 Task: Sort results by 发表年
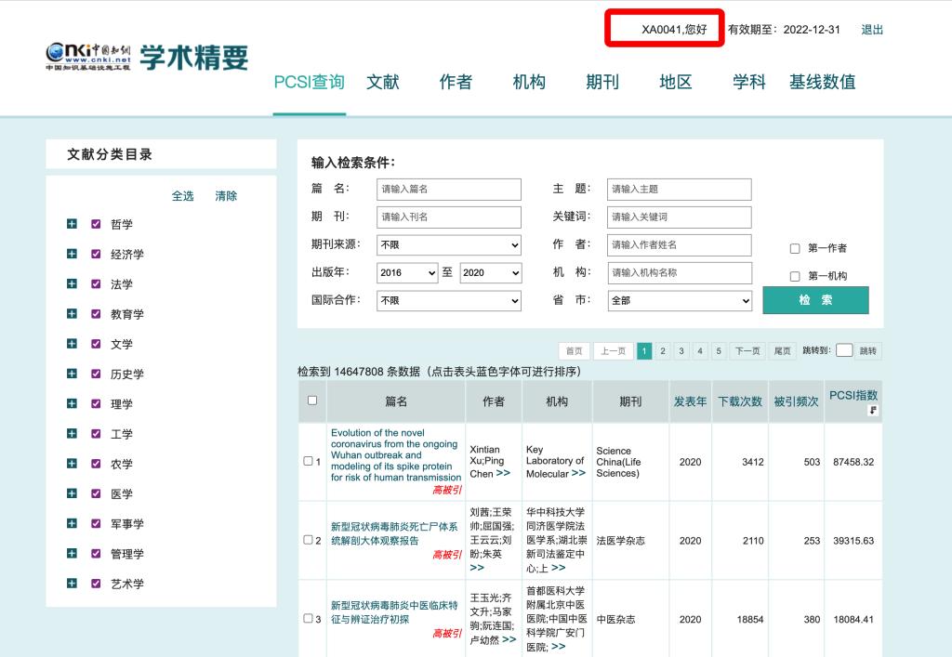[690, 401]
